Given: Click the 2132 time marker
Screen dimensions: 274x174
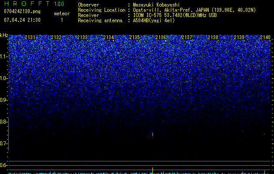Looking at the screenshot, I should (56, 37).
